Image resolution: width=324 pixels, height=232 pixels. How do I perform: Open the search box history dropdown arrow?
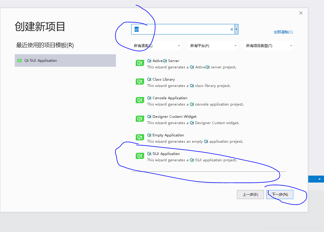pos(236,29)
